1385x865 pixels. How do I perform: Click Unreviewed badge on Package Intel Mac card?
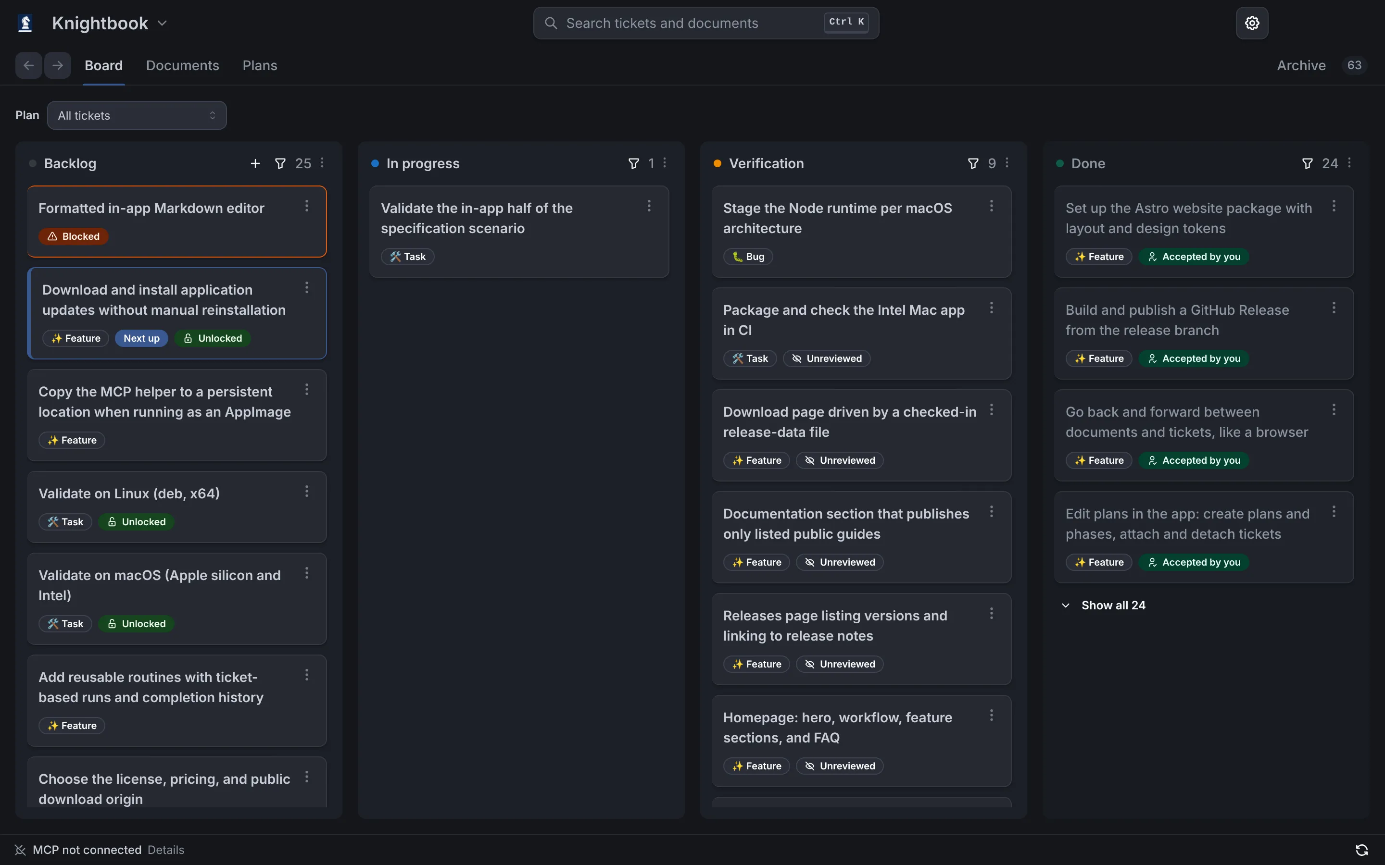826,358
